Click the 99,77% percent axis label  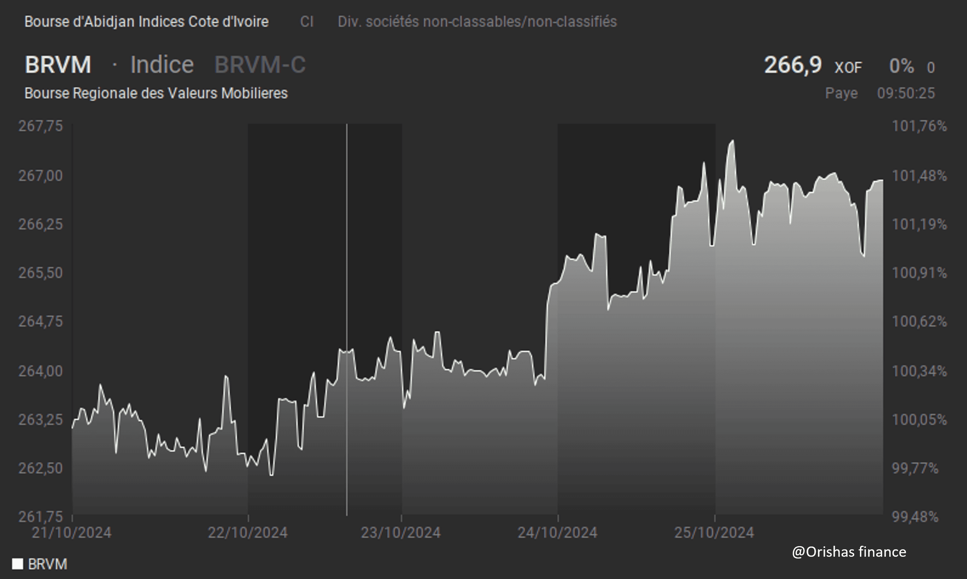click(915, 468)
